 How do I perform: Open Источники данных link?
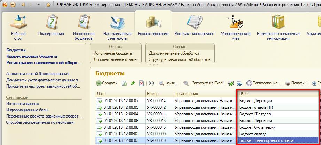[23, 104]
